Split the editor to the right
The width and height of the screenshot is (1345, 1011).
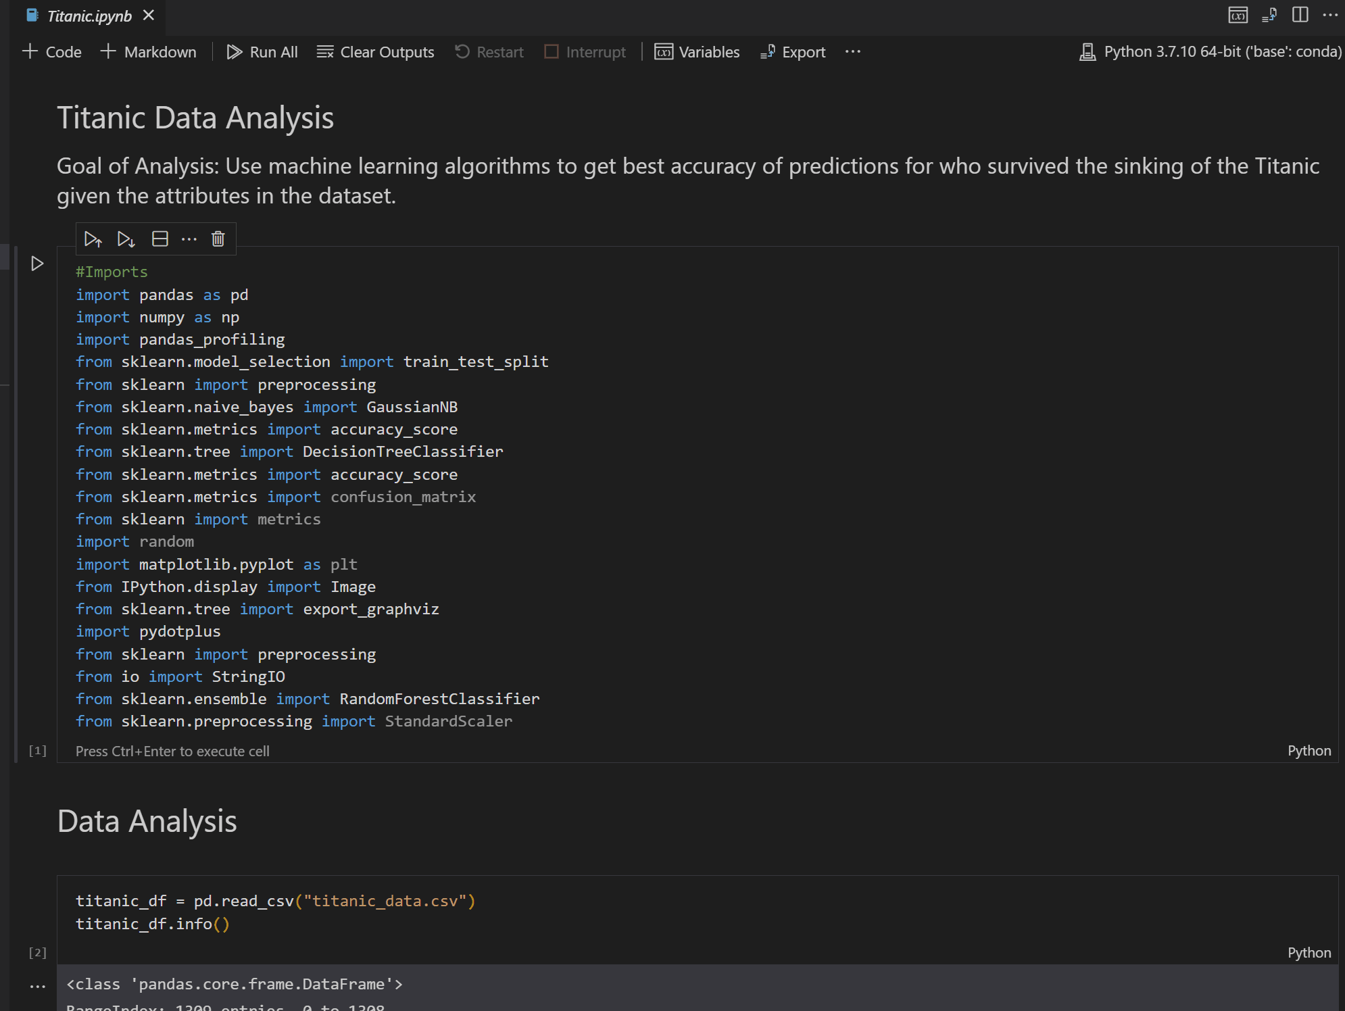coord(1300,15)
